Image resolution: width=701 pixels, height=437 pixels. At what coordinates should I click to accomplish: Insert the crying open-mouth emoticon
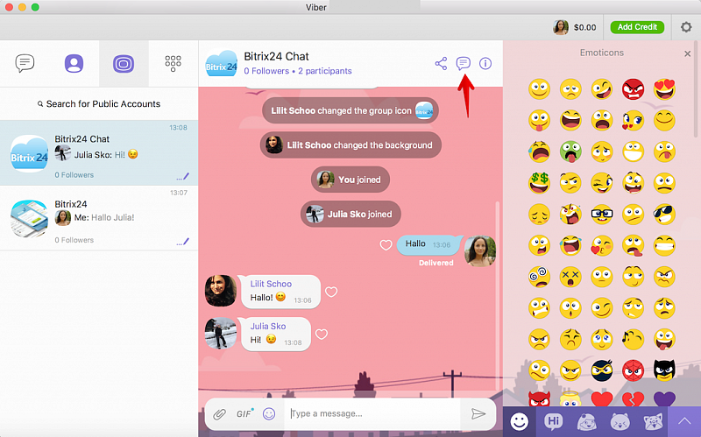tap(539, 152)
